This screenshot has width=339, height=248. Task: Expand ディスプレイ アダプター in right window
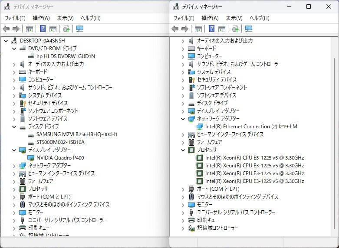coord(183,111)
